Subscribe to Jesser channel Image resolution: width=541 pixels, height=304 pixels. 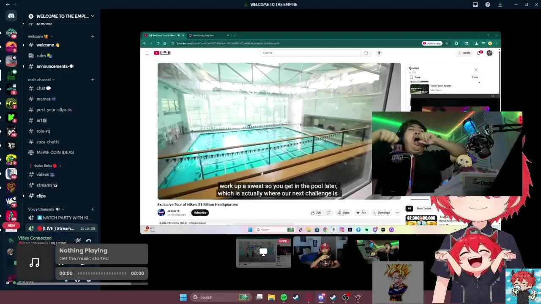click(x=200, y=212)
